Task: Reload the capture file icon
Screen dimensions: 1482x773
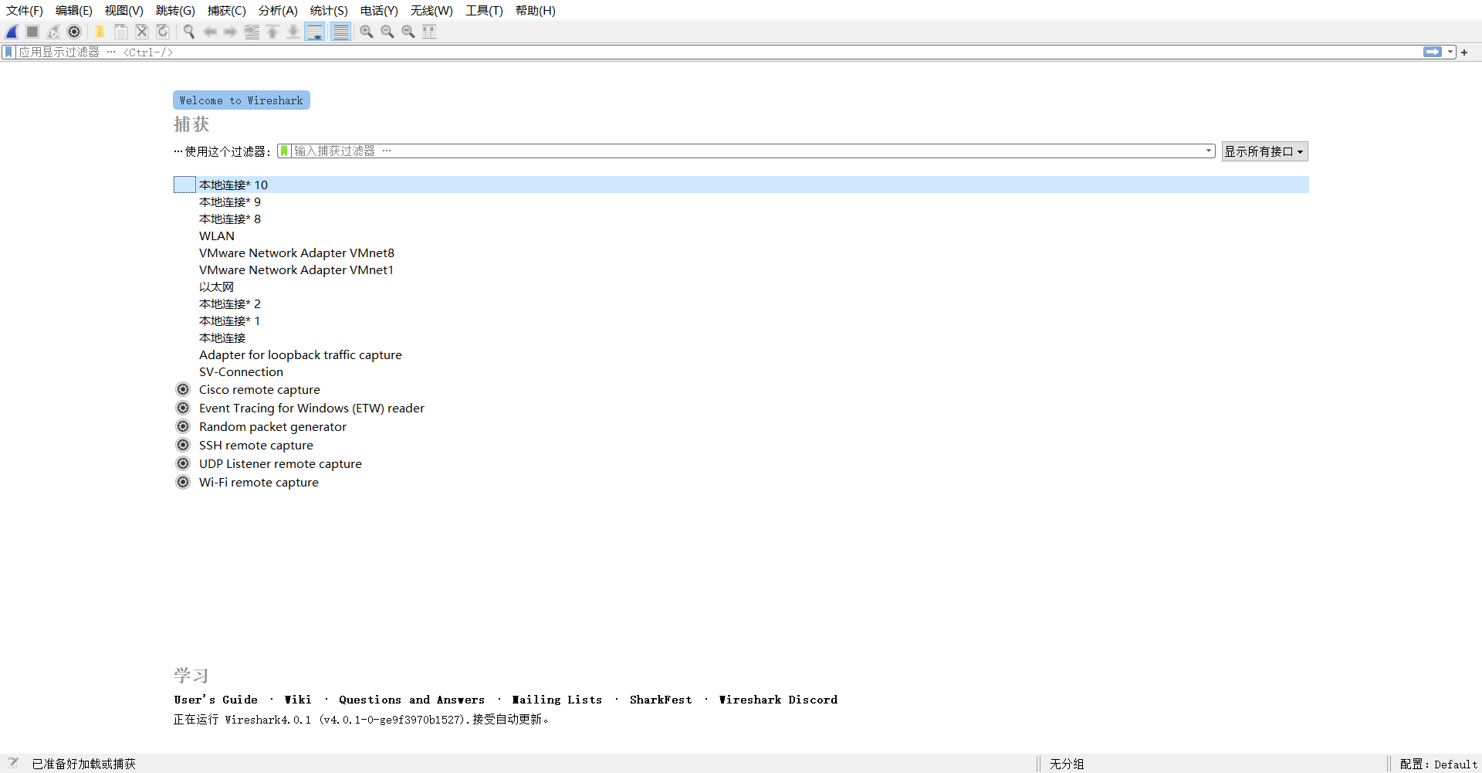Action: (163, 32)
